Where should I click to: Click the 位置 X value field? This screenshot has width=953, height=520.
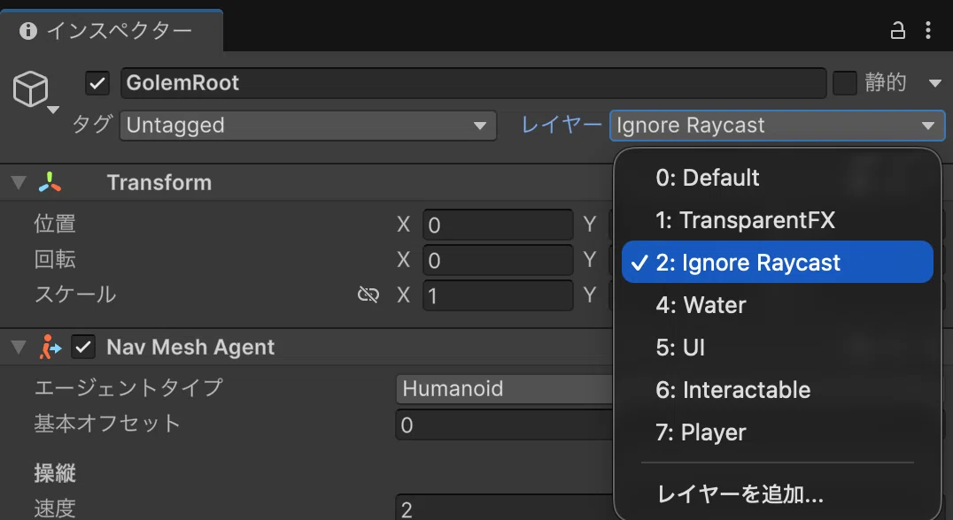[x=498, y=226]
